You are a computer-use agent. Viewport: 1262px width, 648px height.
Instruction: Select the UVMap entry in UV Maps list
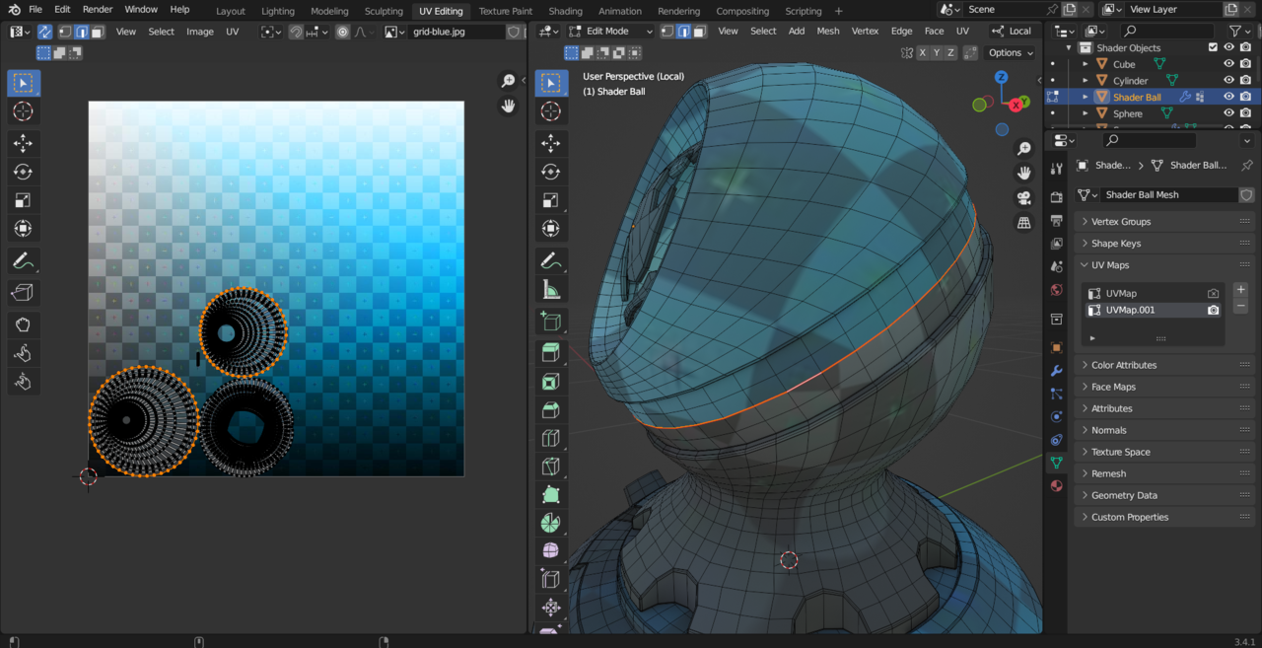coord(1121,293)
